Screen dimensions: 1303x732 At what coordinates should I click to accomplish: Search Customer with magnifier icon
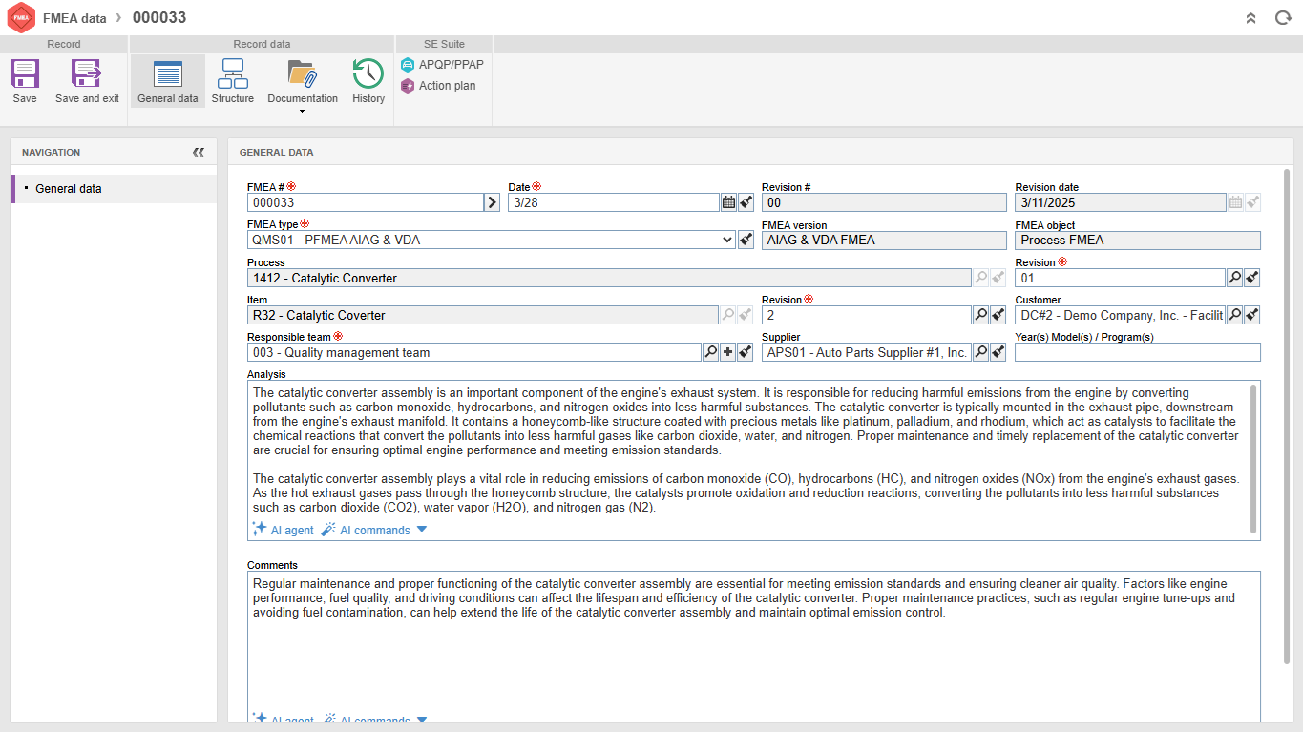1234,315
